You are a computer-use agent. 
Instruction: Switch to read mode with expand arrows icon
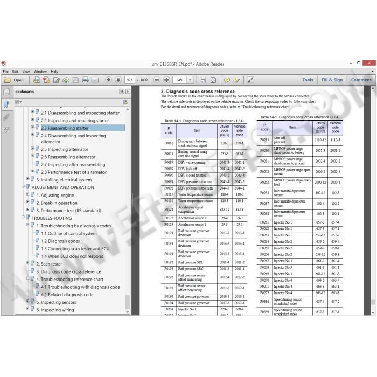(250, 80)
